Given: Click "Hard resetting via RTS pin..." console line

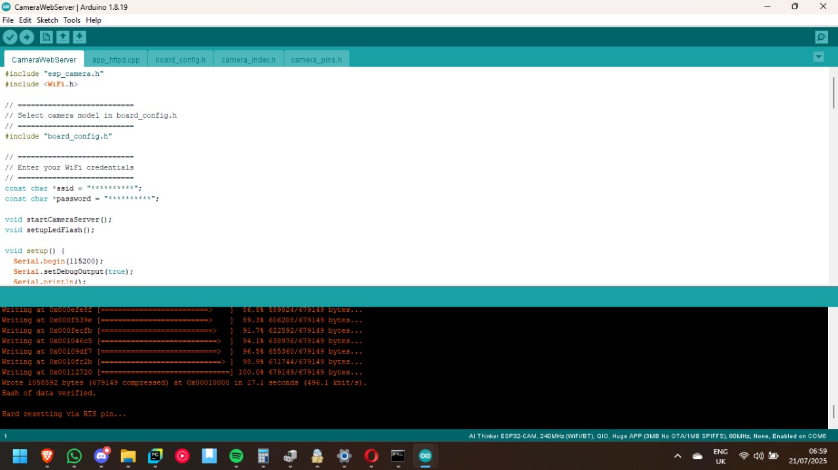Looking at the screenshot, I should point(64,414).
